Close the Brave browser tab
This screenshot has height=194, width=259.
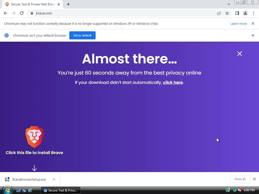click(59, 4)
